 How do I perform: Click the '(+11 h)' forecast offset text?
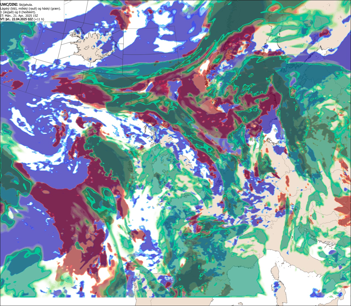(x=39, y=19)
